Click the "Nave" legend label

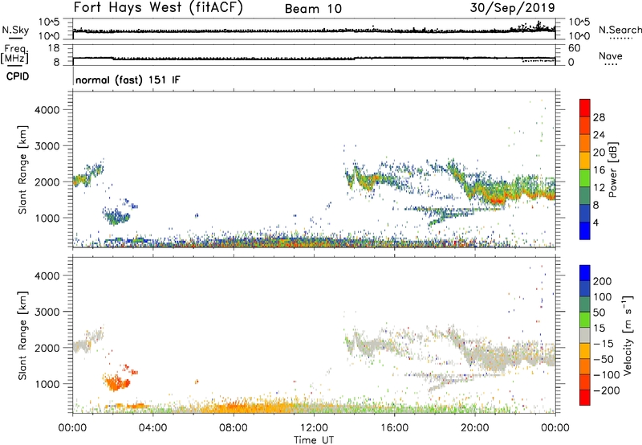(611, 55)
